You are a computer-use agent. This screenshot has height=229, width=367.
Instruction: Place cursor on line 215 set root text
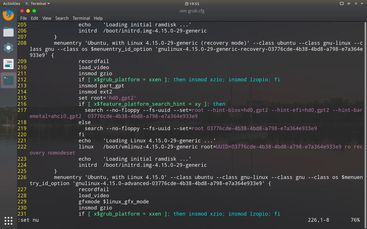(107, 98)
